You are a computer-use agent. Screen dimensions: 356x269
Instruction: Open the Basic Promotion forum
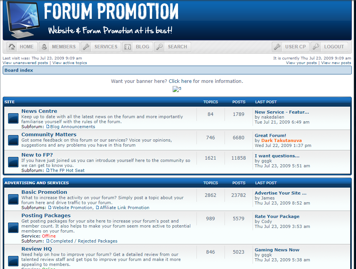(44, 192)
